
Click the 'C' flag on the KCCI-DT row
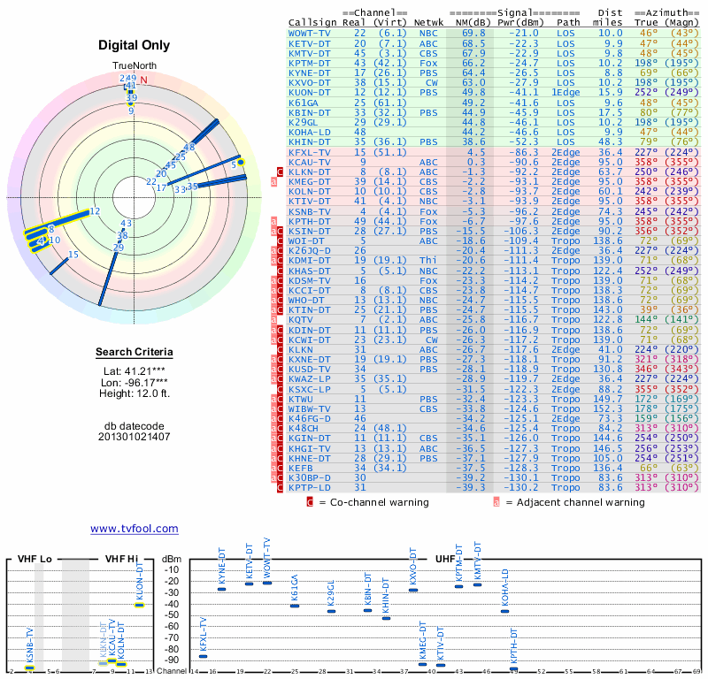[x=280, y=291]
